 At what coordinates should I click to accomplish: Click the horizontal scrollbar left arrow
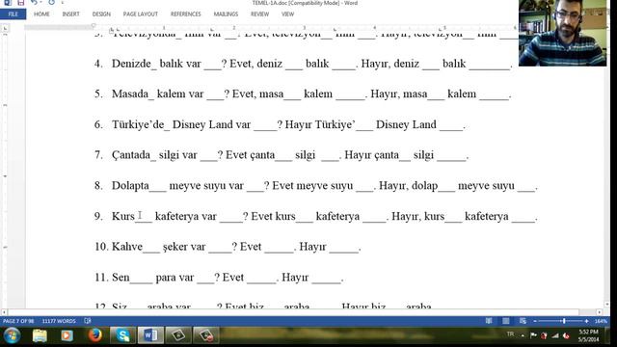pyautogui.click(x=4, y=312)
